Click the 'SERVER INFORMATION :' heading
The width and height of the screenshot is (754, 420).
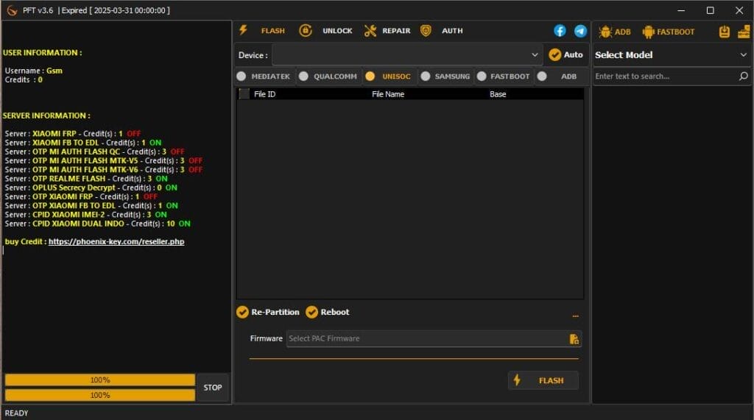click(46, 115)
